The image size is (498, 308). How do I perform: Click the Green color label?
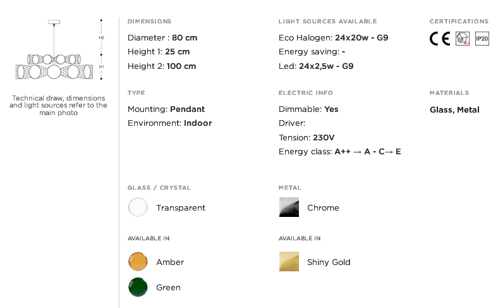point(168,287)
